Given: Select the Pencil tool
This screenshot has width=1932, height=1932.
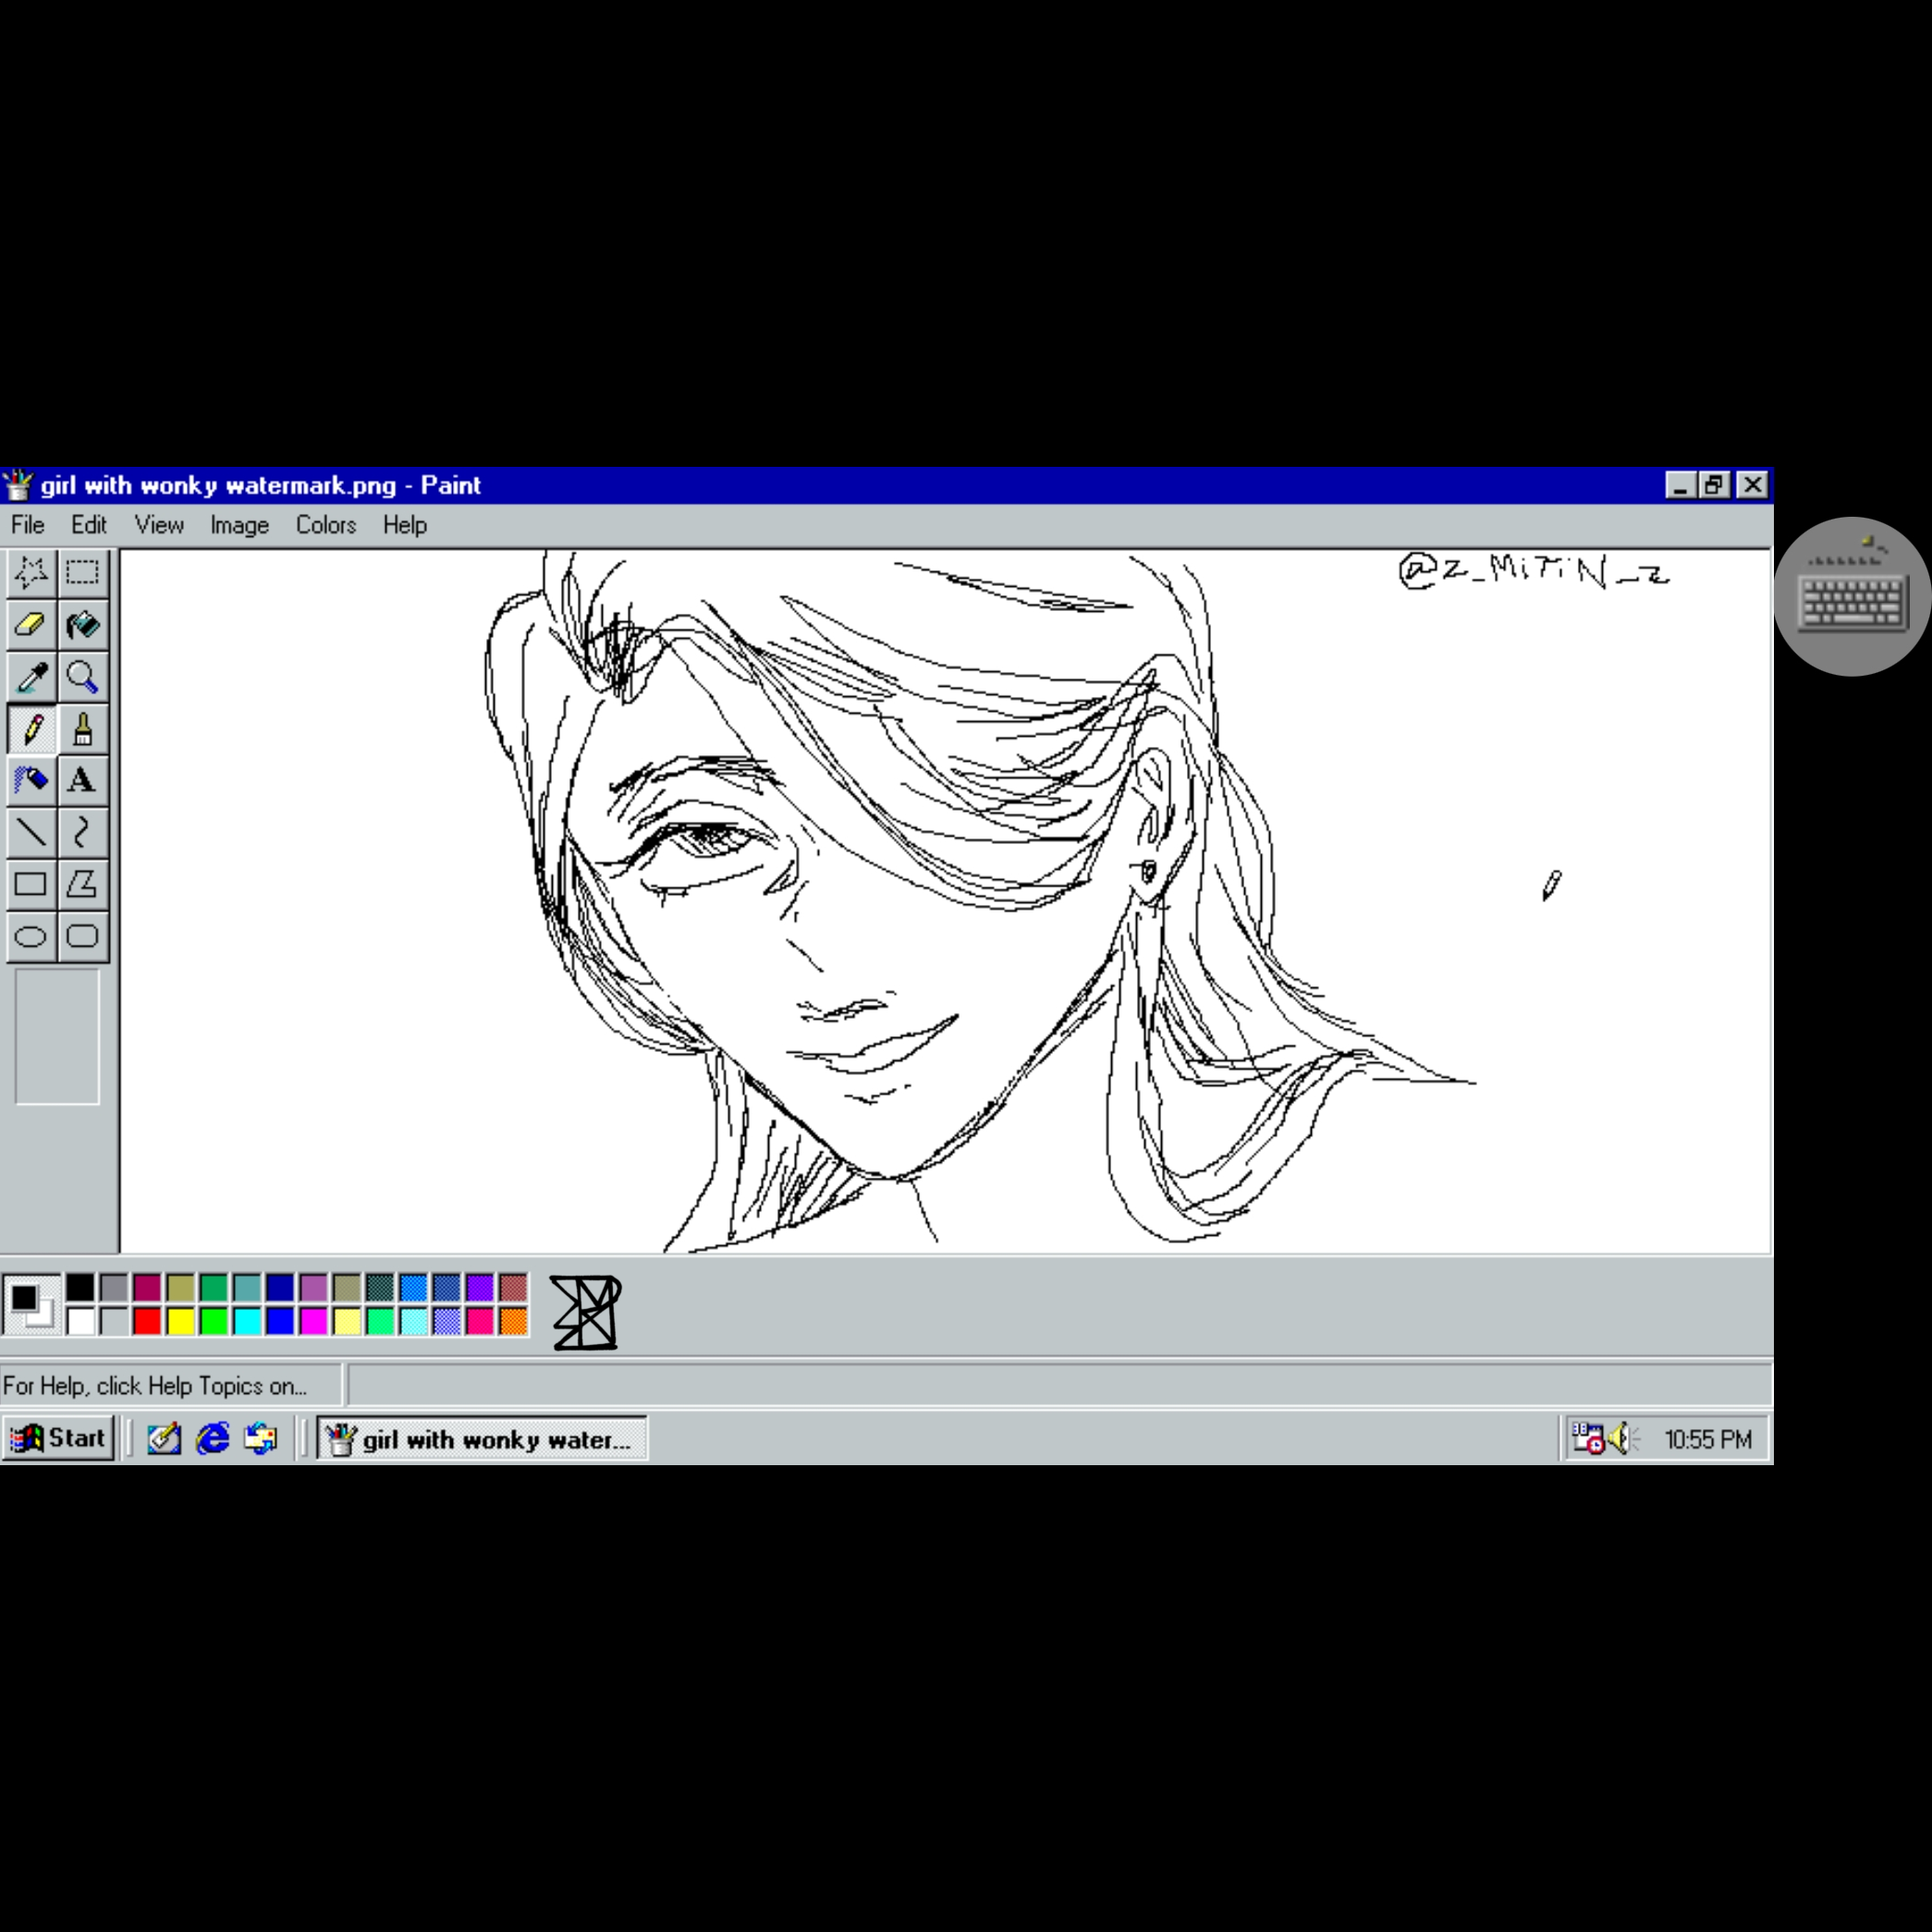Looking at the screenshot, I should [x=31, y=729].
